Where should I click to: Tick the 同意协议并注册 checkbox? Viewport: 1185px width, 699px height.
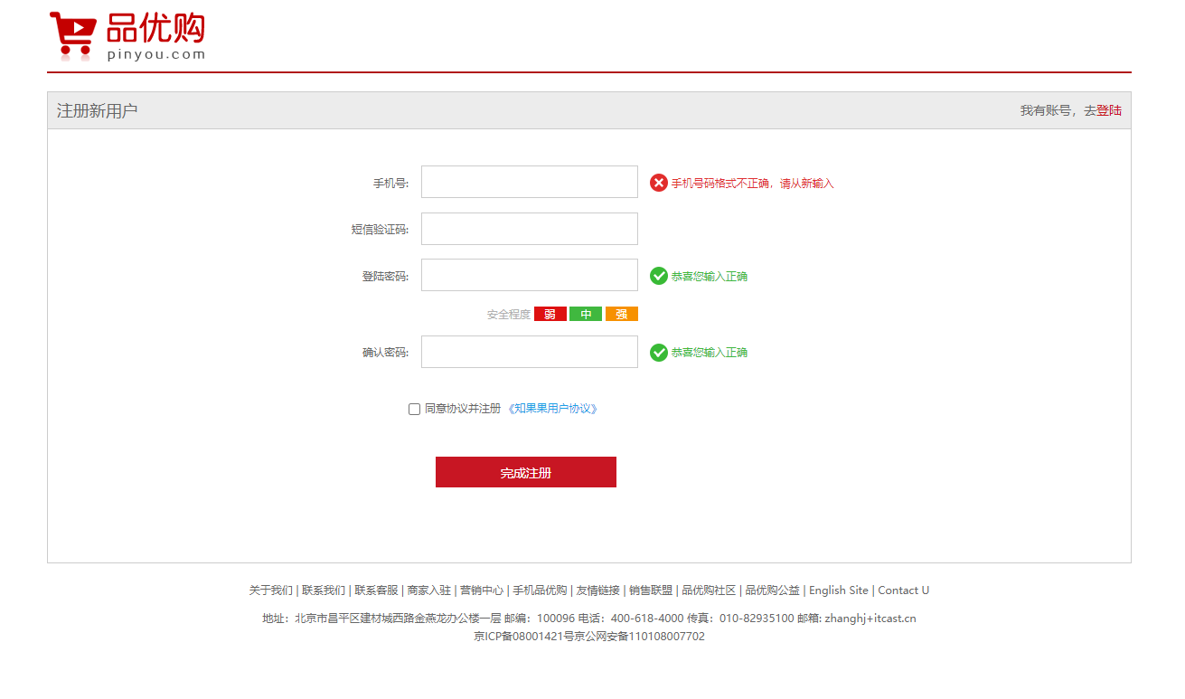pyautogui.click(x=414, y=409)
